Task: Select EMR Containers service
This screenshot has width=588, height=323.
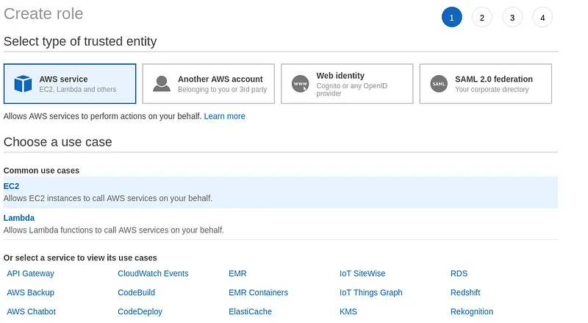Action: (x=259, y=293)
